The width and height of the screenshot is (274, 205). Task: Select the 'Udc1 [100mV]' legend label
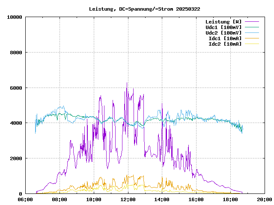pyautogui.click(x=223, y=27)
